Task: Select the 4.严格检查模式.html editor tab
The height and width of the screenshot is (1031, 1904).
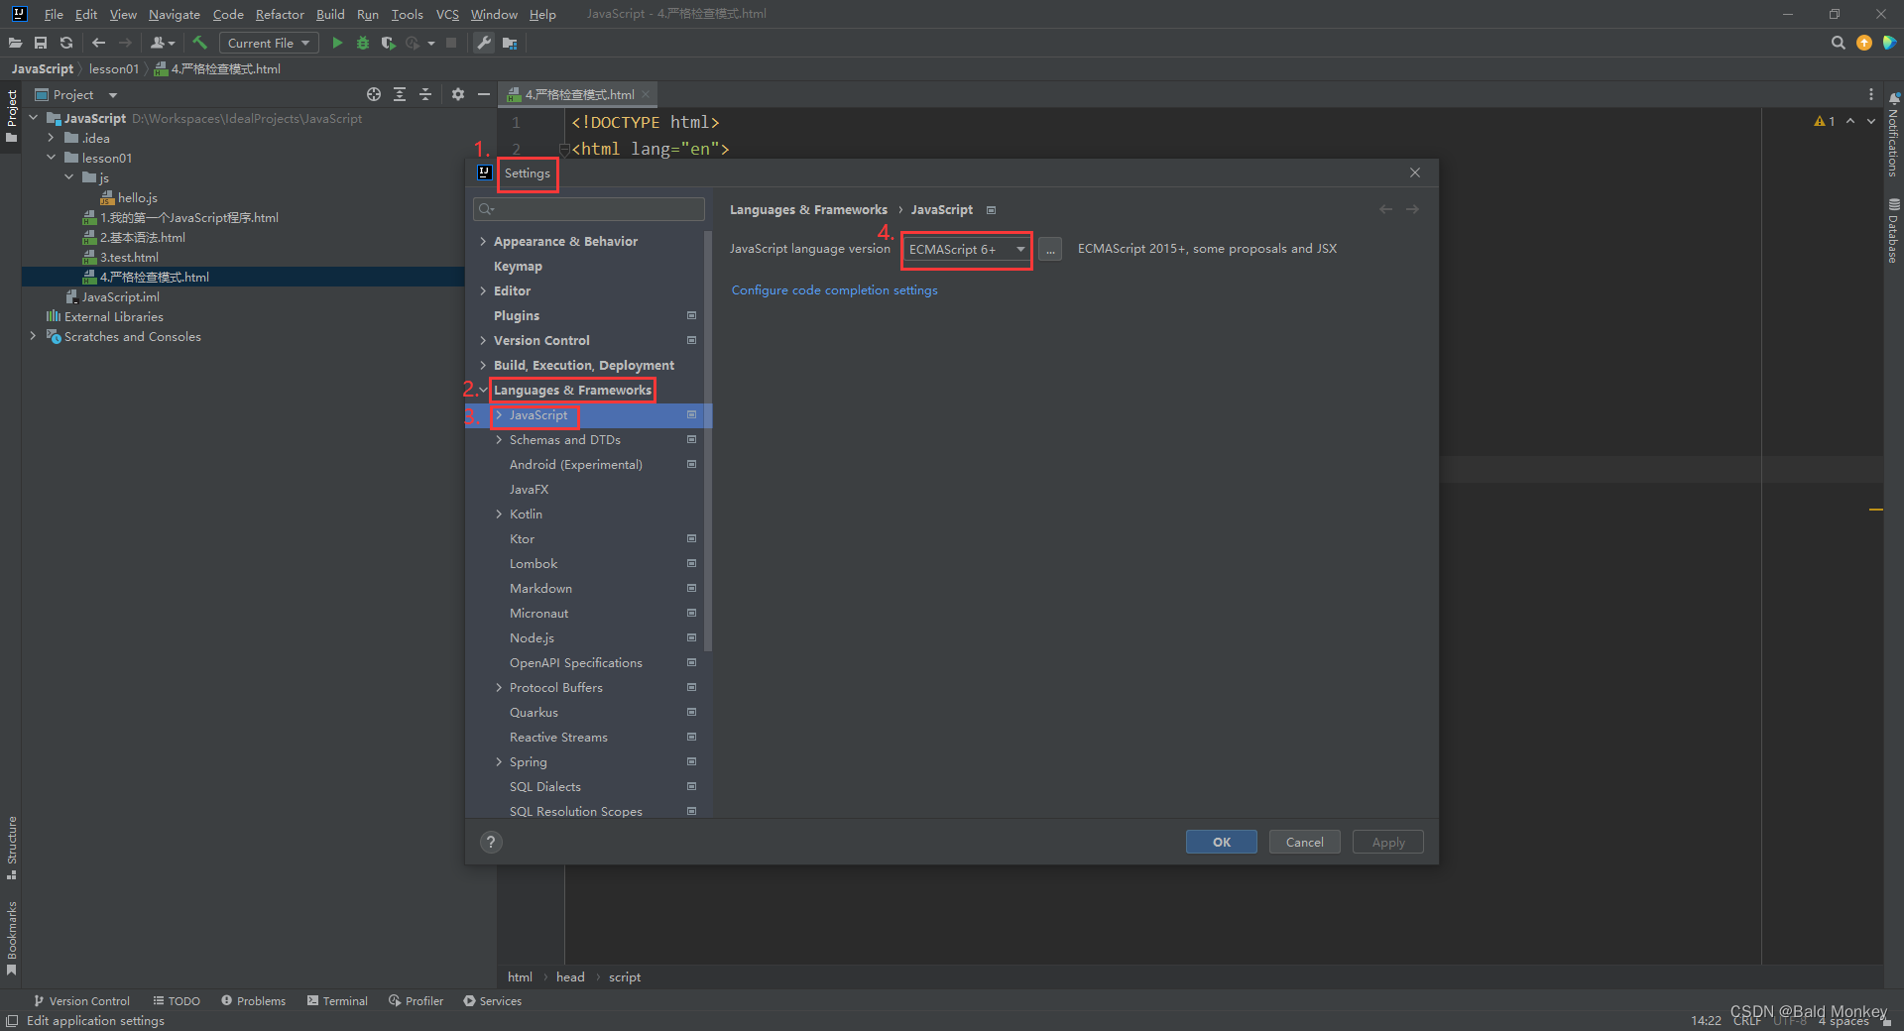Action: click(x=579, y=94)
